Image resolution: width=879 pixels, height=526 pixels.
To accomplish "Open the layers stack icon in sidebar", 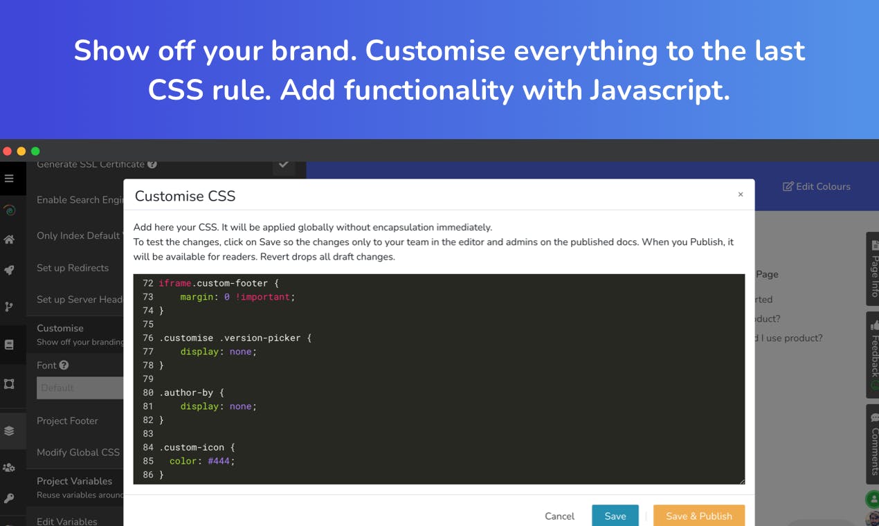I will (9, 430).
